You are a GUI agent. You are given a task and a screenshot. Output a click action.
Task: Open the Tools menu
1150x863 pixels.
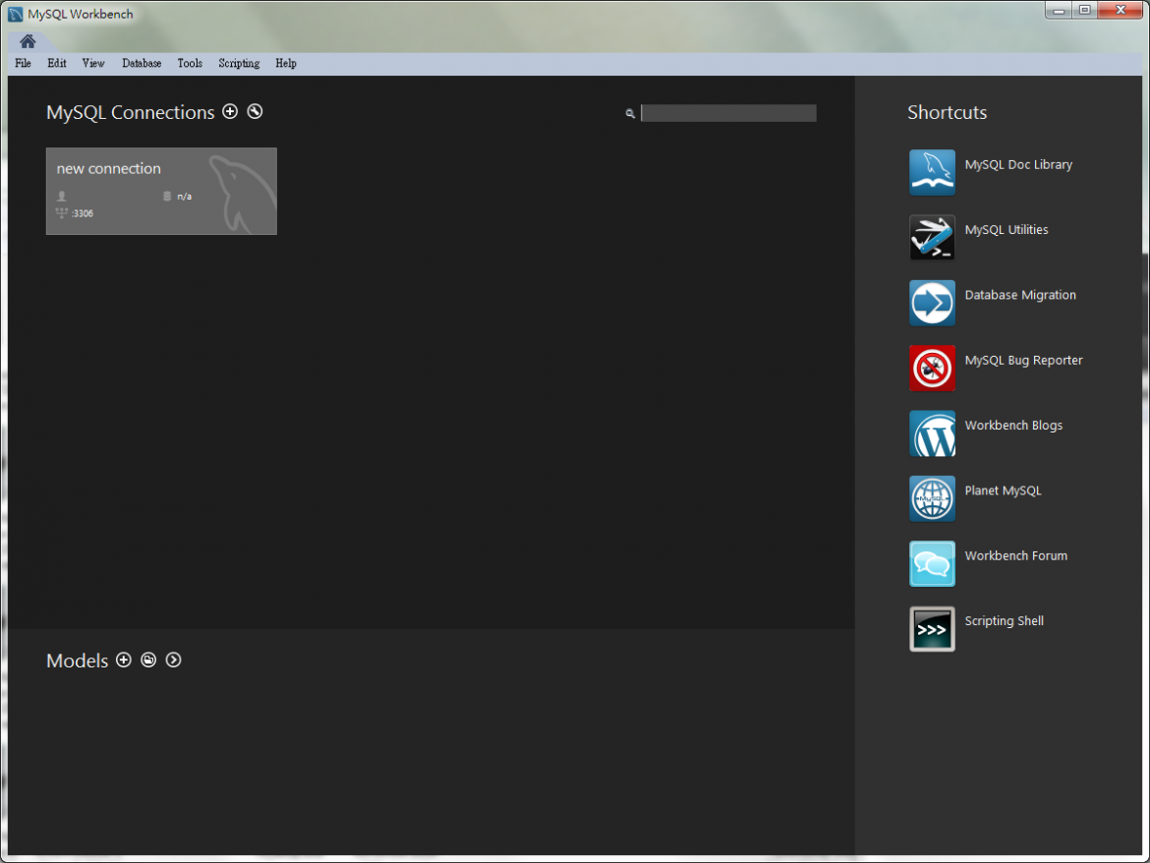(190, 63)
